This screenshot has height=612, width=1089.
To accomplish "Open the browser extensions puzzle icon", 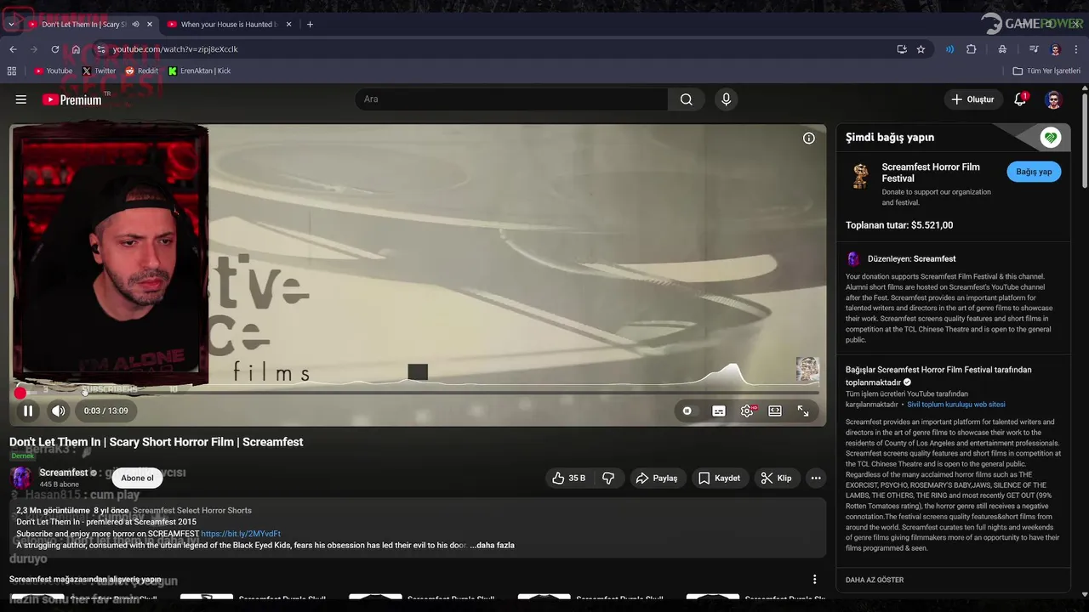I will coord(972,49).
